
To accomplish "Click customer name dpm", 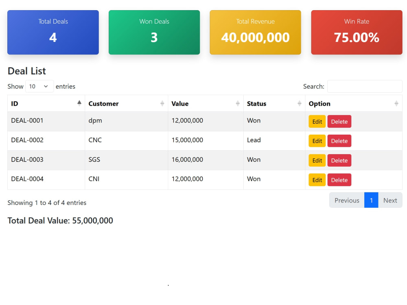I will tap(95, 121).
